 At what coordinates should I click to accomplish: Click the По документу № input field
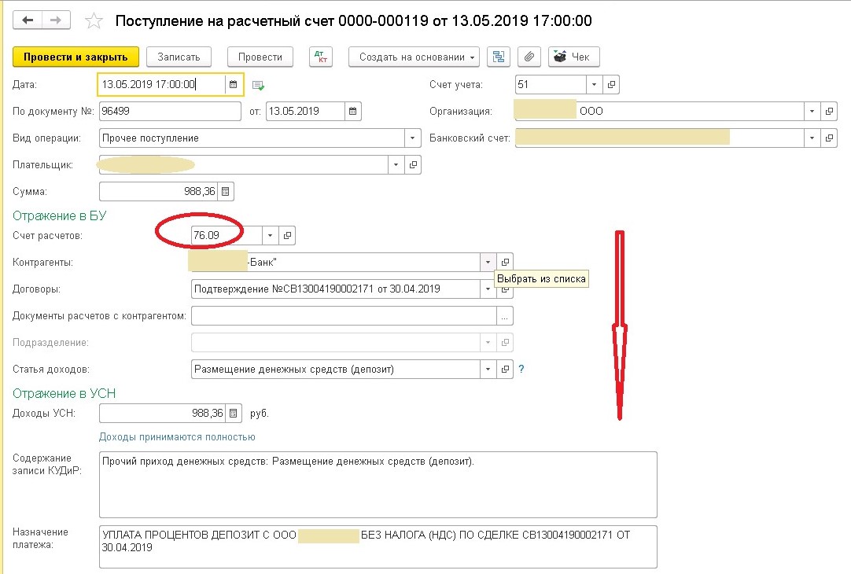pyautogui.click(x=170, y=111)
